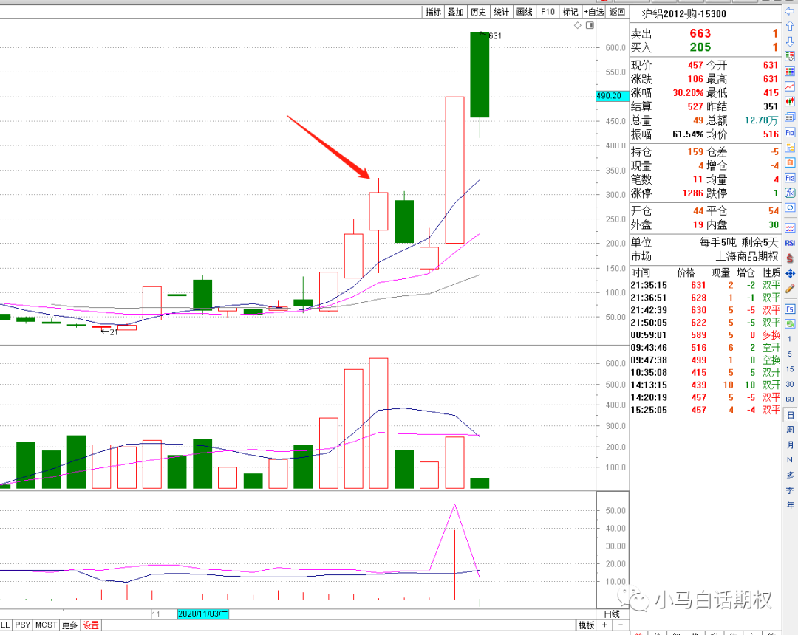Select the 月 monthly period

(790, 444)
